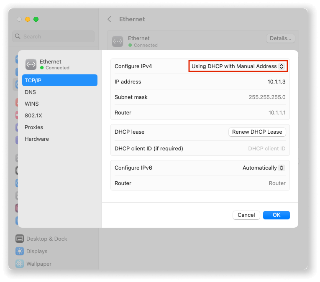Click the Renew DHCP Lease button
Screen dimensions: 320x282
[x=257, y=132]
